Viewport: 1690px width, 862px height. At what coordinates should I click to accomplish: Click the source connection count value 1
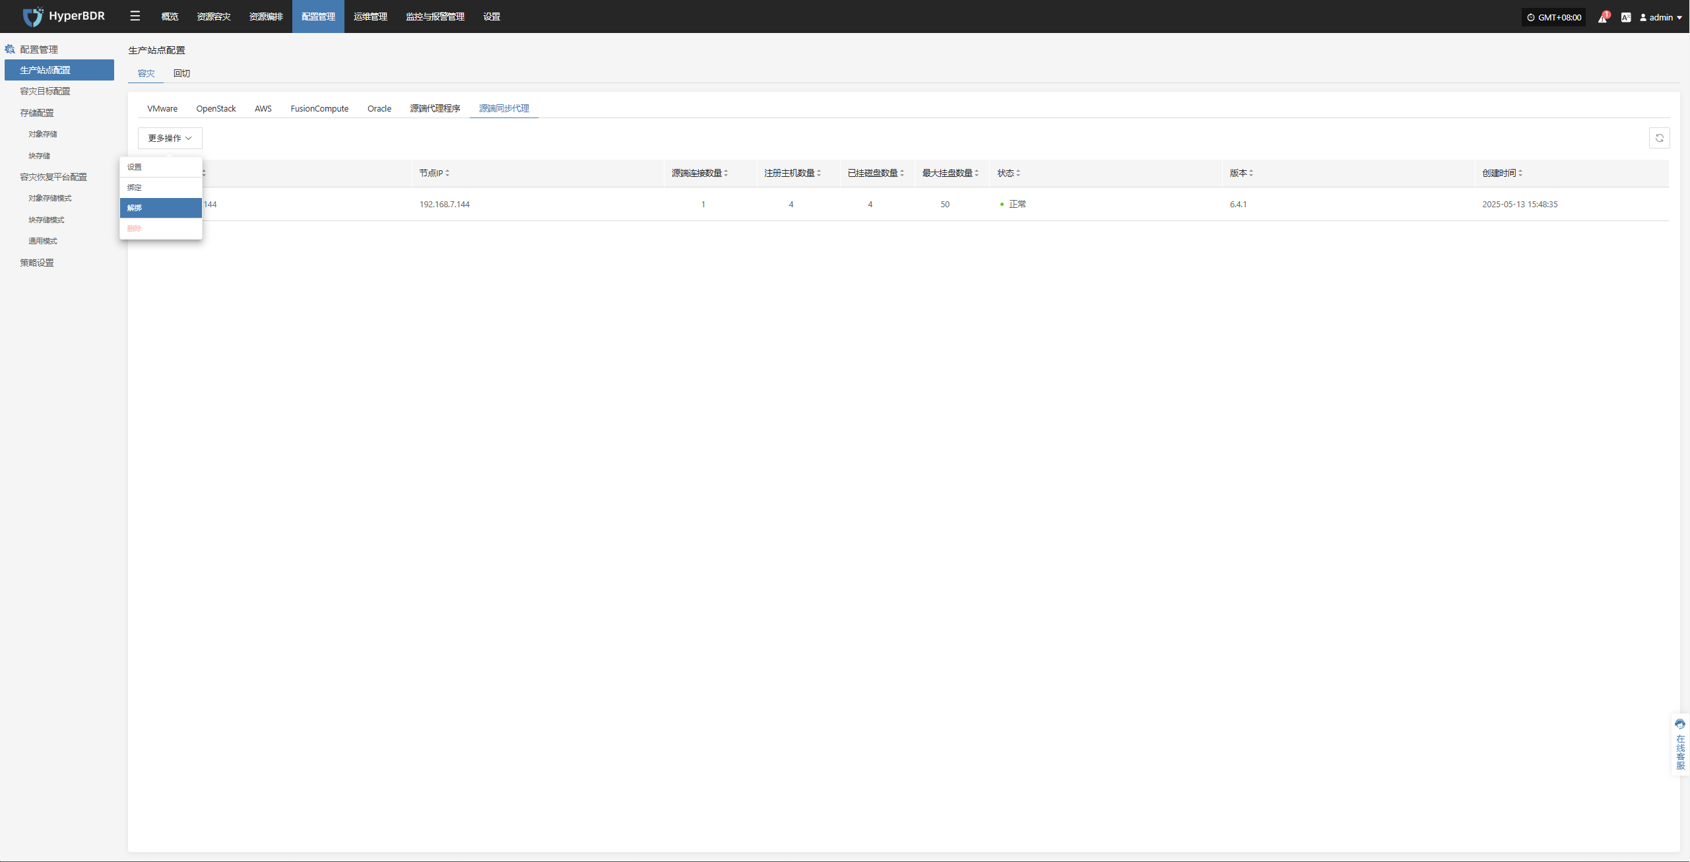click(703, 204)
